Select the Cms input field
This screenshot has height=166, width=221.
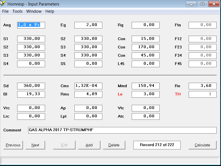(88, 86)
